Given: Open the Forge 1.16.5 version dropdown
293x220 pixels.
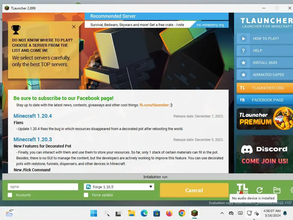Looking at the screenshot, I should pyautogui.click(x=119, y=187).
